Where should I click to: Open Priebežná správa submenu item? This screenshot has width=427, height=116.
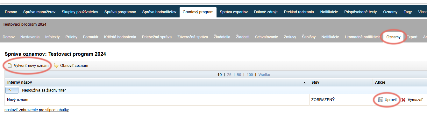(x=157, y=37)
